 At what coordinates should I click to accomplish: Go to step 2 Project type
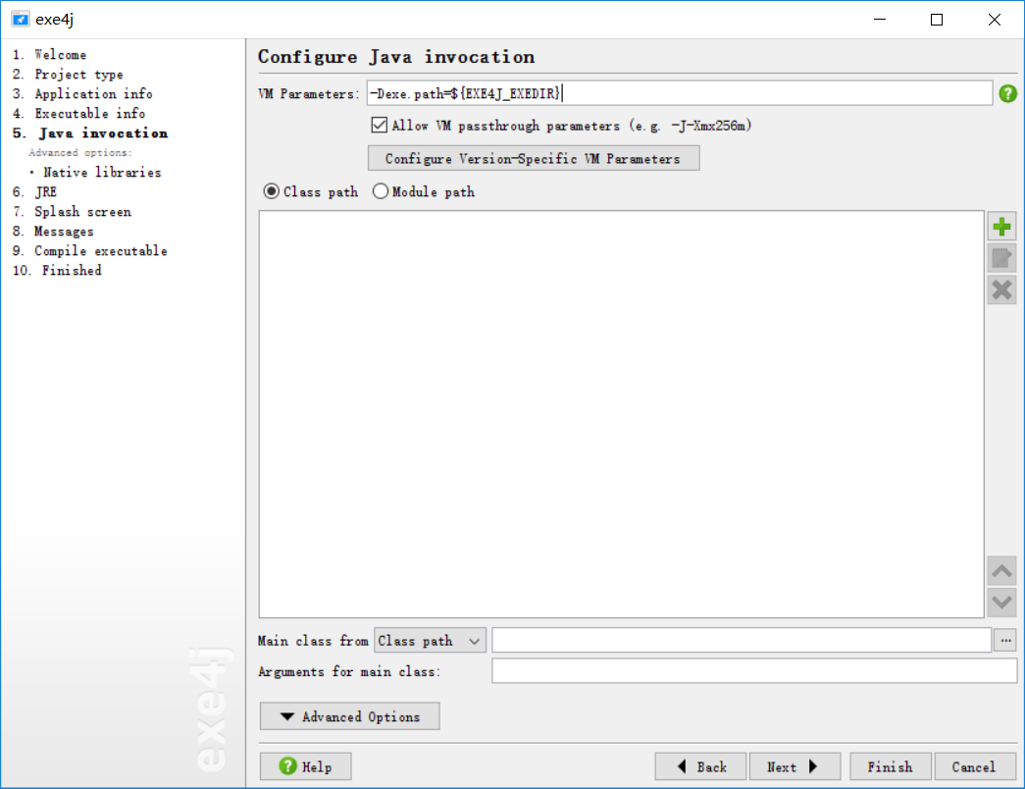[x=68, y=75]
